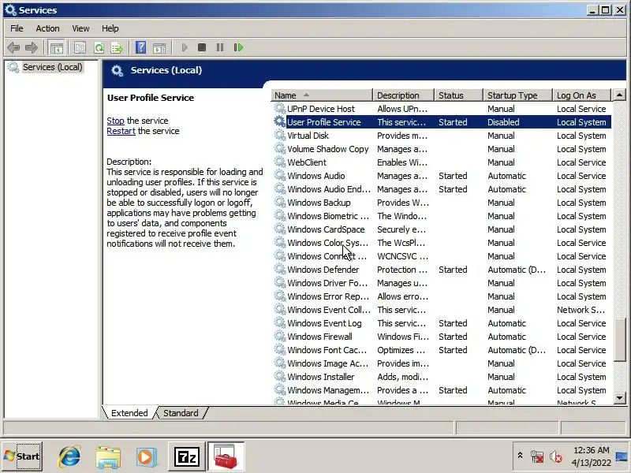
Task: Click the Start Service play icon
Action: (x=185, y=47)
